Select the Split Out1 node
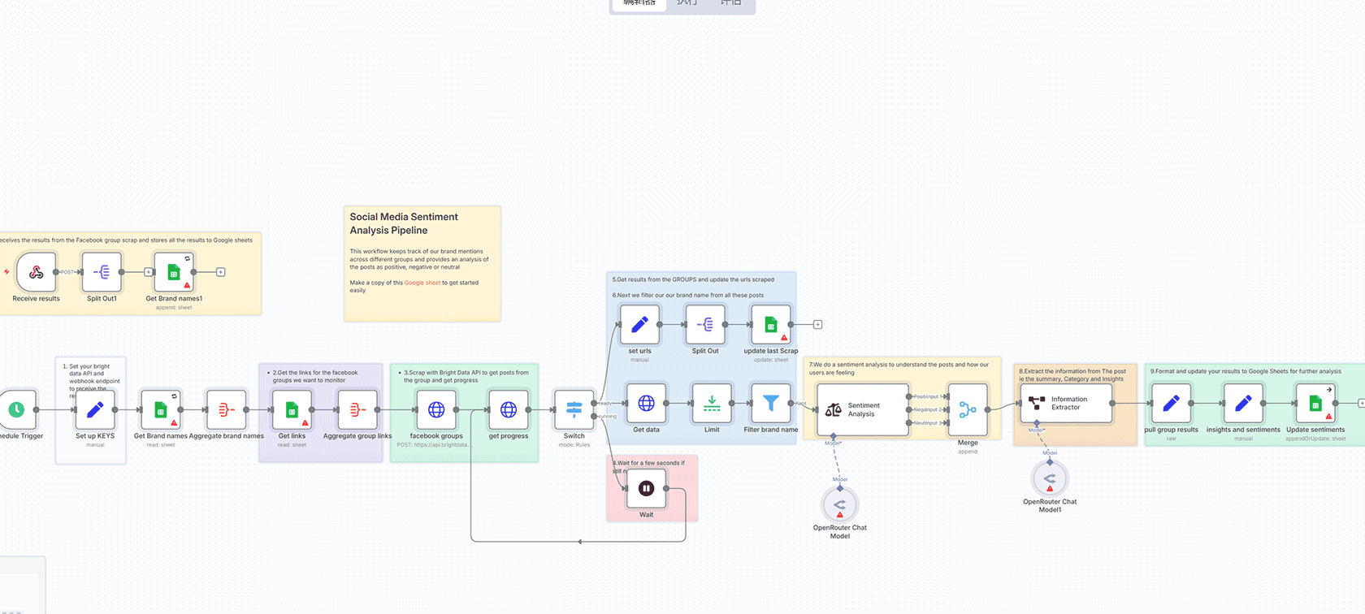 point(102,272)
